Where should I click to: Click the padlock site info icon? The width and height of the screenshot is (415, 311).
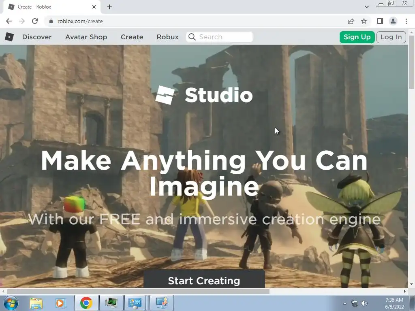pos(51,21)
